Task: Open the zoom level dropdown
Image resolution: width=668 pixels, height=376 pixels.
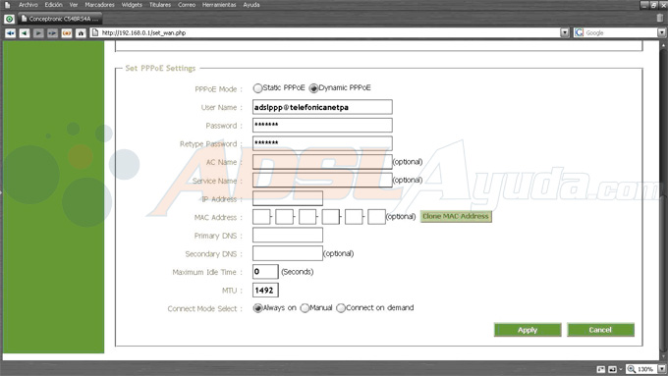Action: (x=661, y=369)
